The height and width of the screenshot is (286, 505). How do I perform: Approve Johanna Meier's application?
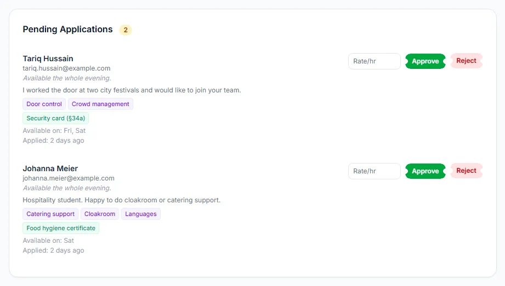coord(425,171)
